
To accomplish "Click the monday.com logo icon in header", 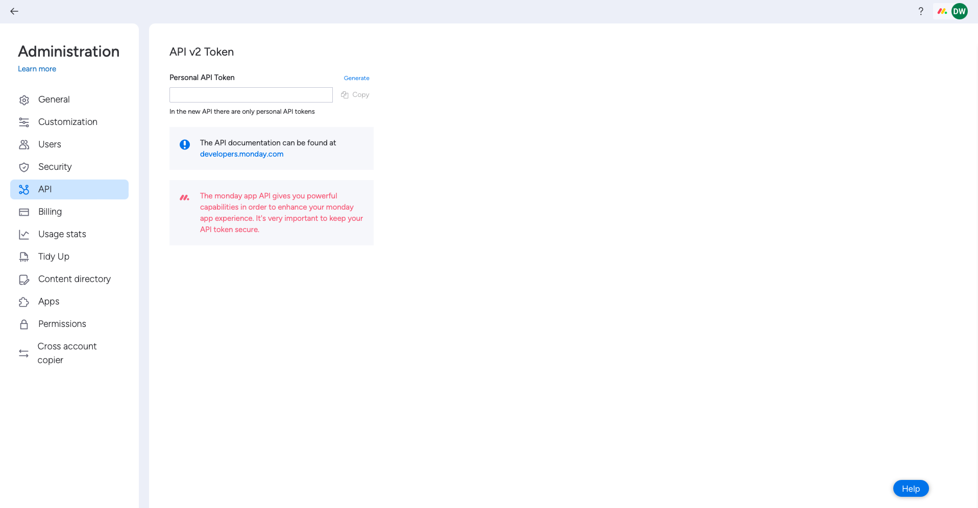I will click(x=942, y=11).
